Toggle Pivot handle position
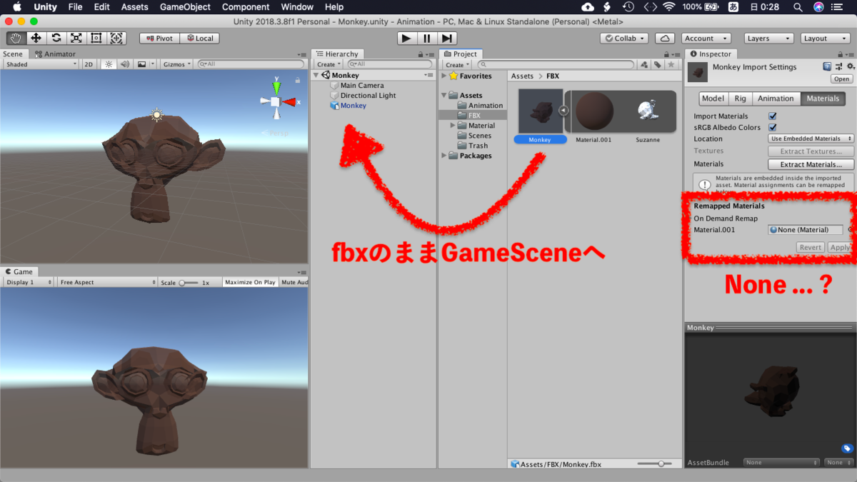This screenshot has height=482, width=857. tap(159, 38)
